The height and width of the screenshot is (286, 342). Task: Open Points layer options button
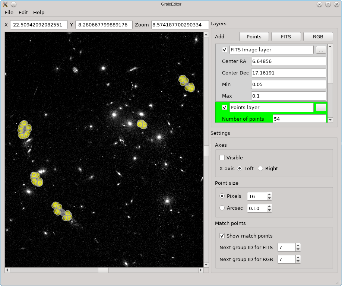pyautogui.click(x=321, y=108)
